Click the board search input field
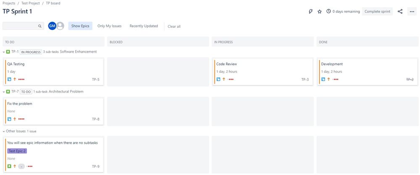Screen dimensions: 420x175 coord(23,26)
